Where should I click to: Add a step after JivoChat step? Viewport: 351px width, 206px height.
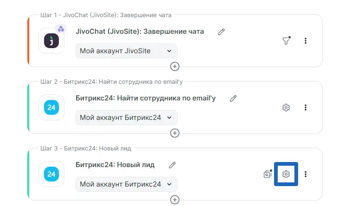coord(175,66)
